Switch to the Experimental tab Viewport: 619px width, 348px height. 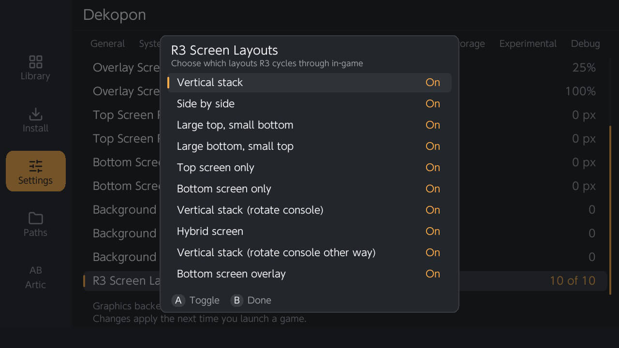[528, 43]
